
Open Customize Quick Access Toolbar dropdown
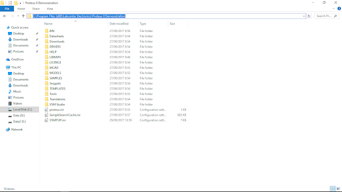(x=20, y=3)
